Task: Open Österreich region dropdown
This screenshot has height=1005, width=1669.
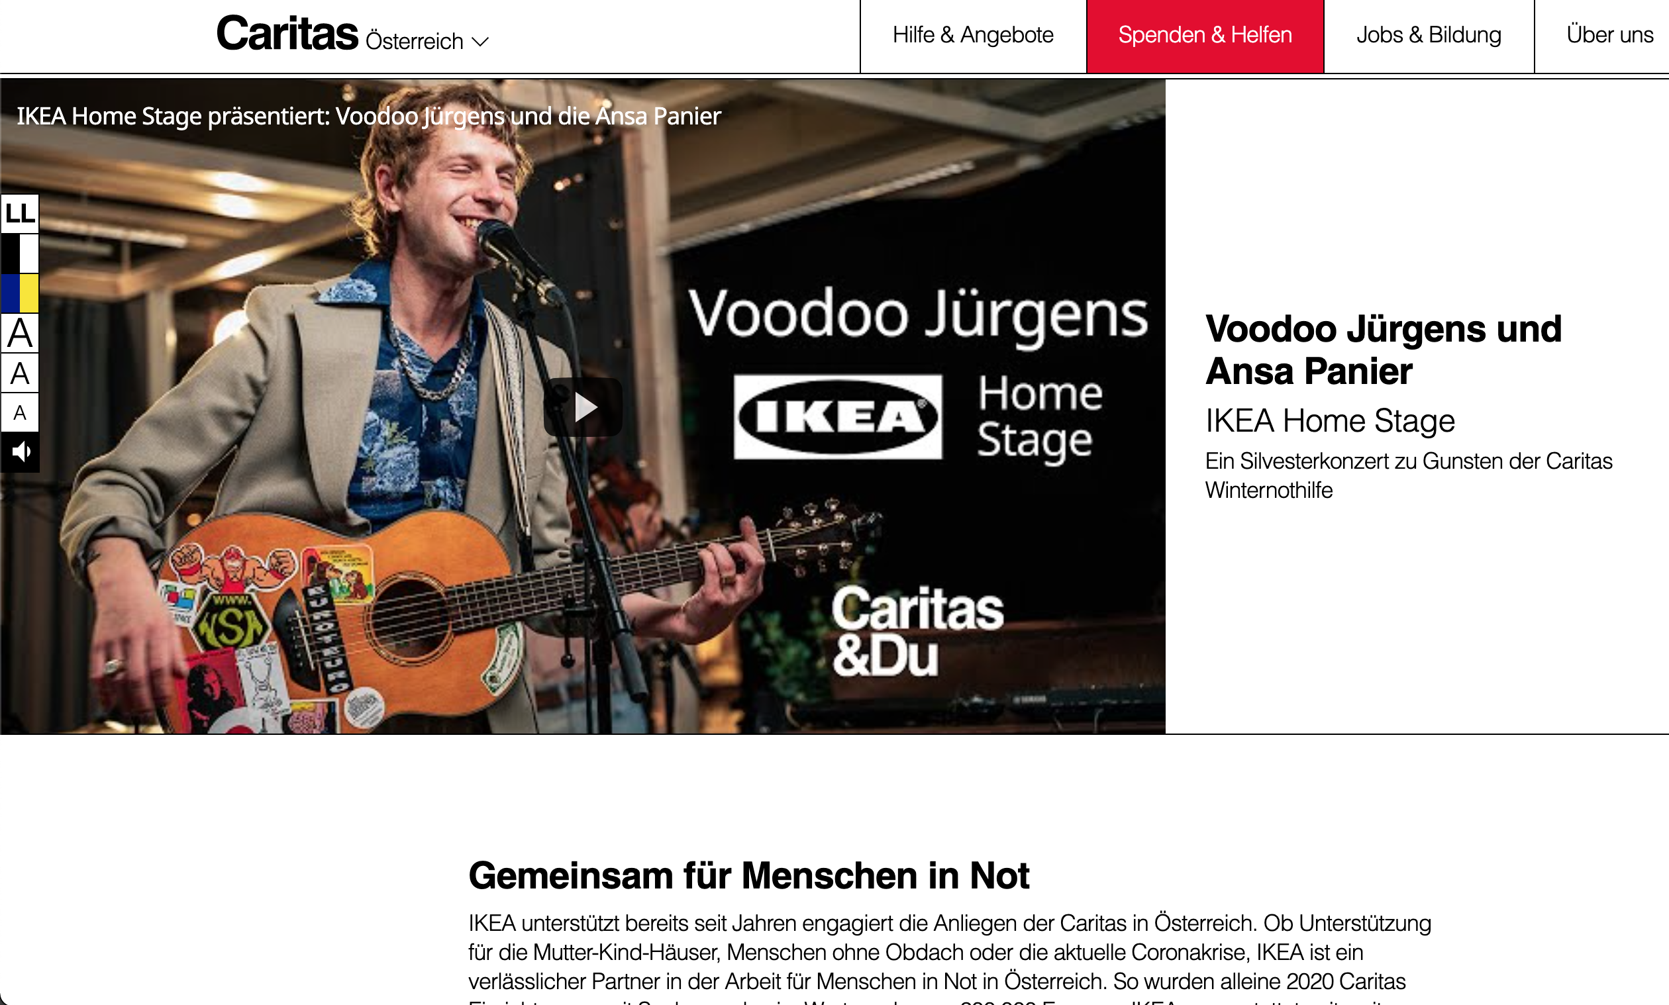Action: coord(427,41)
